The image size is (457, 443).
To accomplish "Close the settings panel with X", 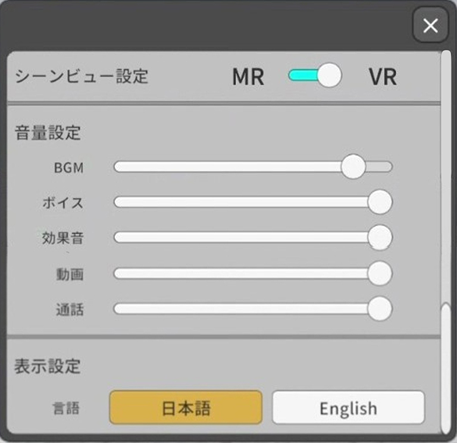I will point(430,25).
